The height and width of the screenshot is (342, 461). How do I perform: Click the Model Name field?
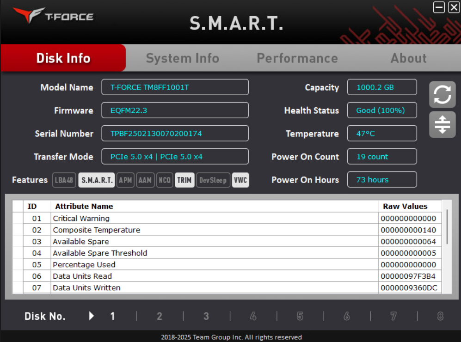[175, 87]
